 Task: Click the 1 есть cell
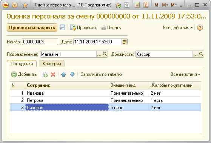[175, 100]
